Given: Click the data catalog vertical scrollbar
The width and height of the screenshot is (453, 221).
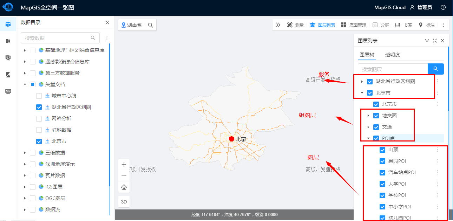Looking at the screenshot, I should pos(110,116).
